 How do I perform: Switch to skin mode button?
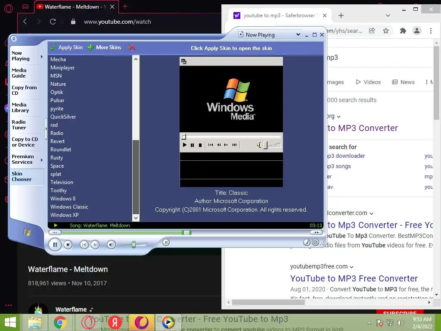pos(316,242)
